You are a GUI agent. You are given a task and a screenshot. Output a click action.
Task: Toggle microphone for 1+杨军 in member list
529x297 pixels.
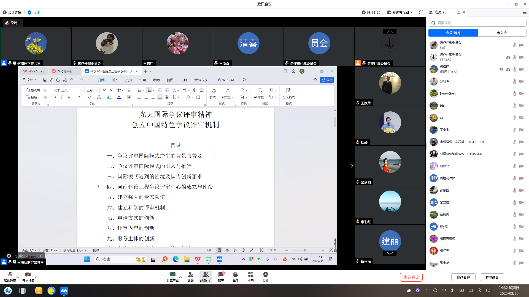point(514,81)
